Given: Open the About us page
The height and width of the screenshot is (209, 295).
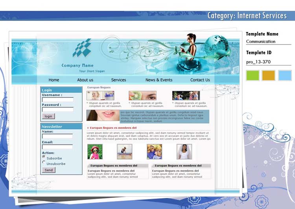Looking at the screenshot, I should click(85, 80).
